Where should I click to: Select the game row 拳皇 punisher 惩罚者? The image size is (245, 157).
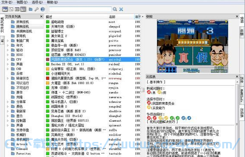[93, 55]
